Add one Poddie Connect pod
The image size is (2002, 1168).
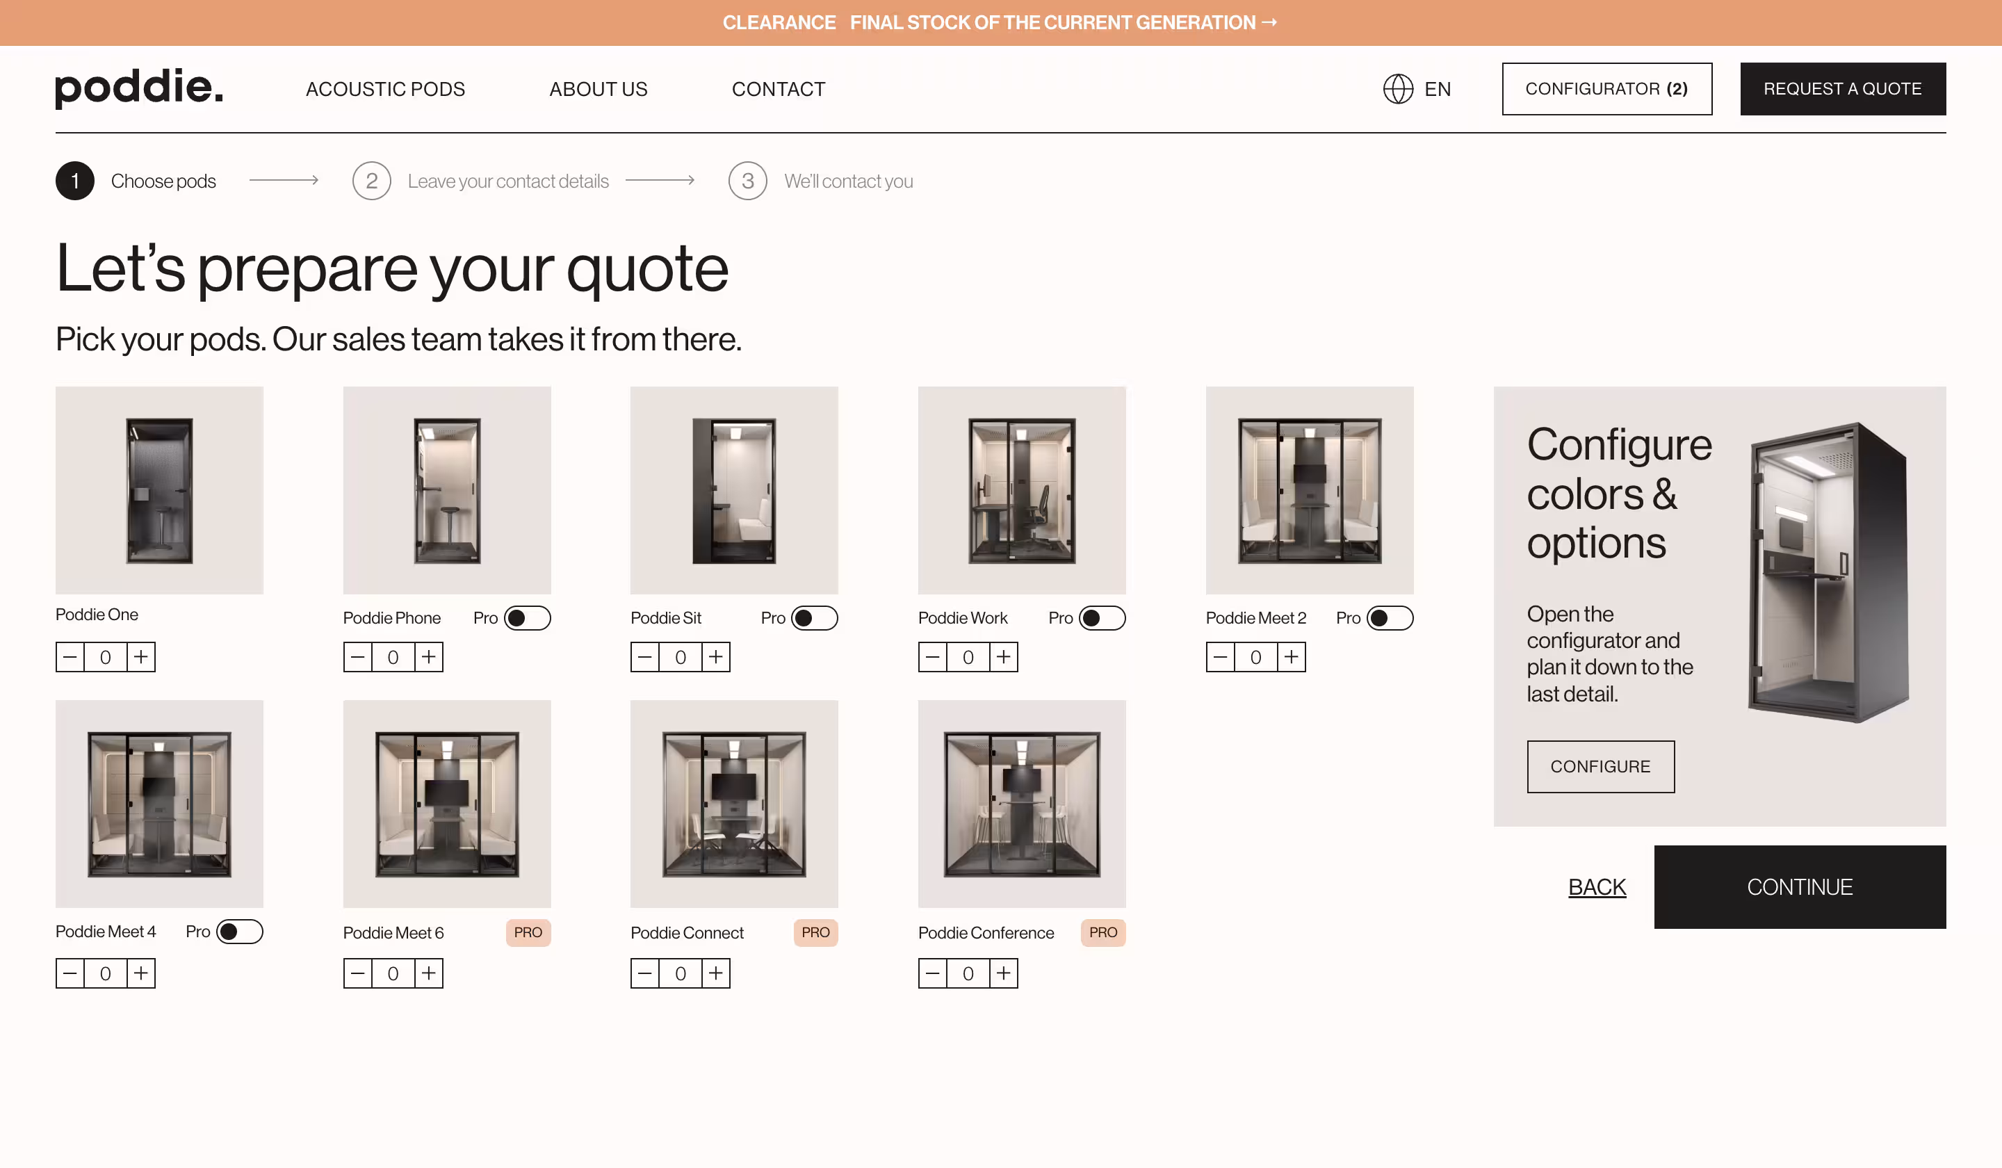[x=717, y=973]
